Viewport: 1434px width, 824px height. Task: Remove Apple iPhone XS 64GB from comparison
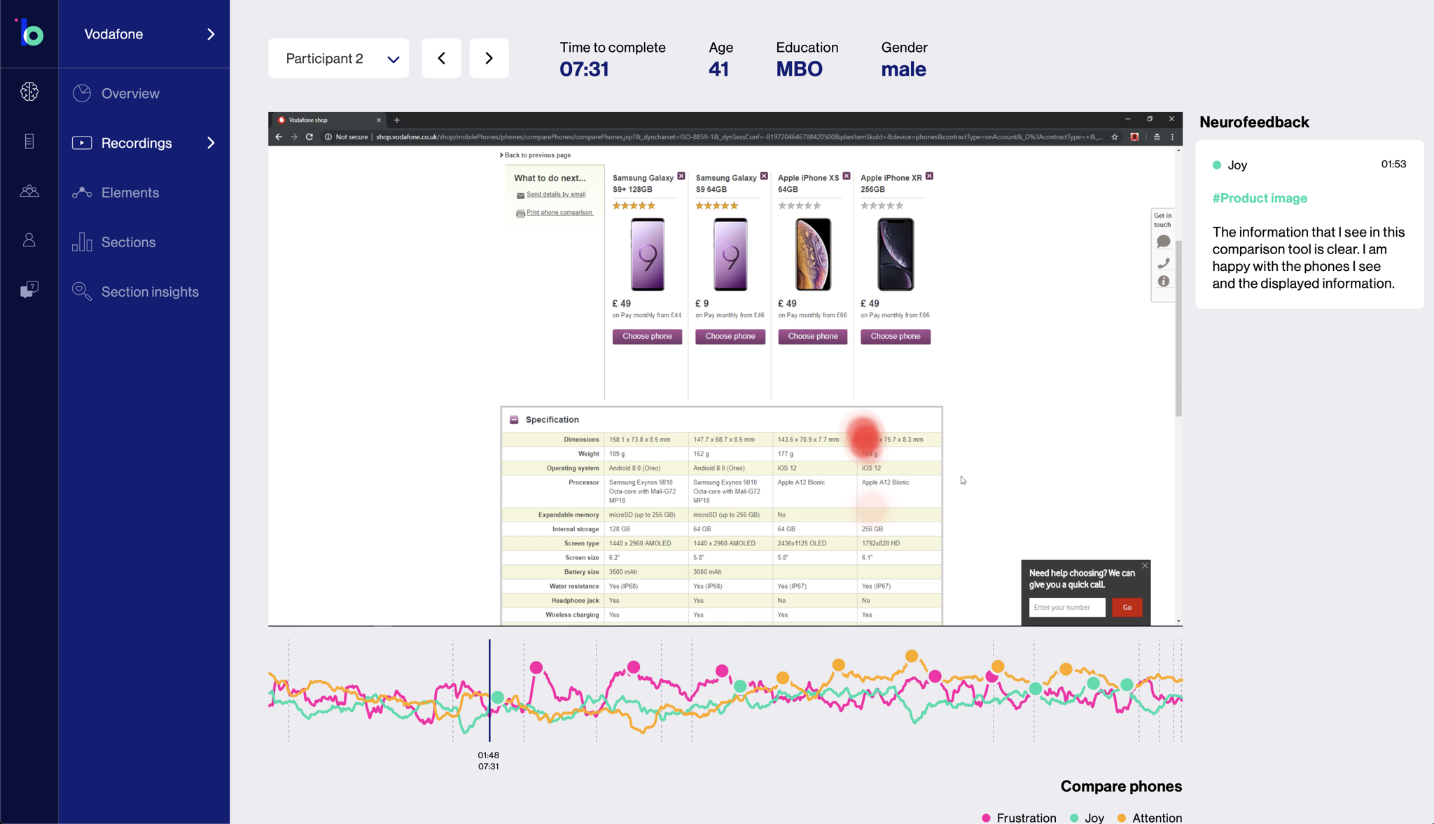click(x=847, y=176)
